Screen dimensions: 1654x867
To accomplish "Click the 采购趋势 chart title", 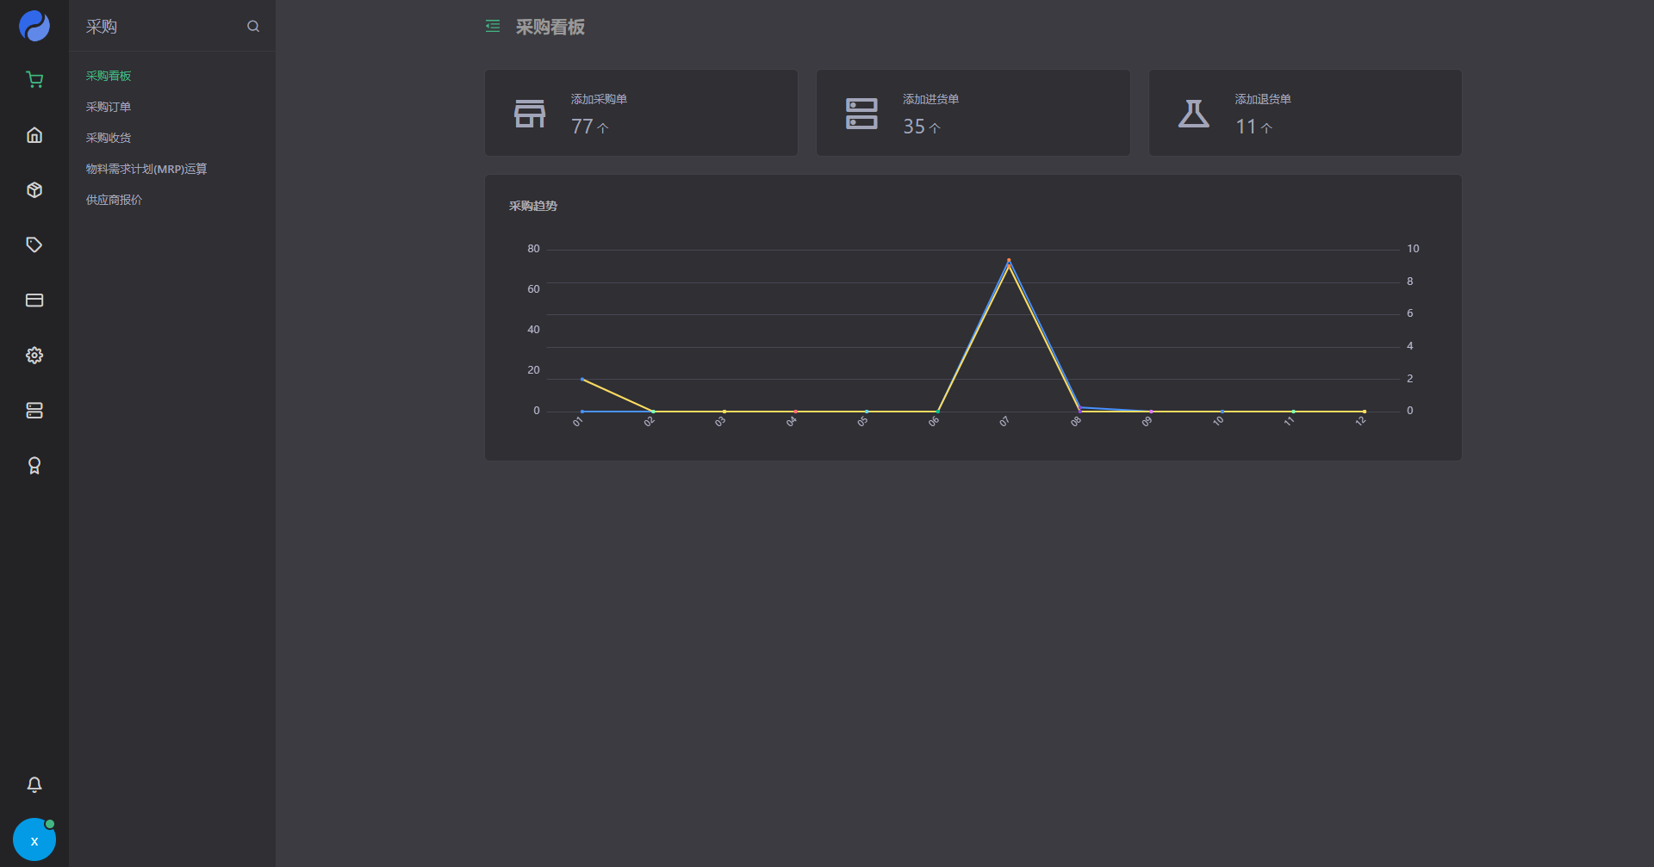I will point(533,206).
